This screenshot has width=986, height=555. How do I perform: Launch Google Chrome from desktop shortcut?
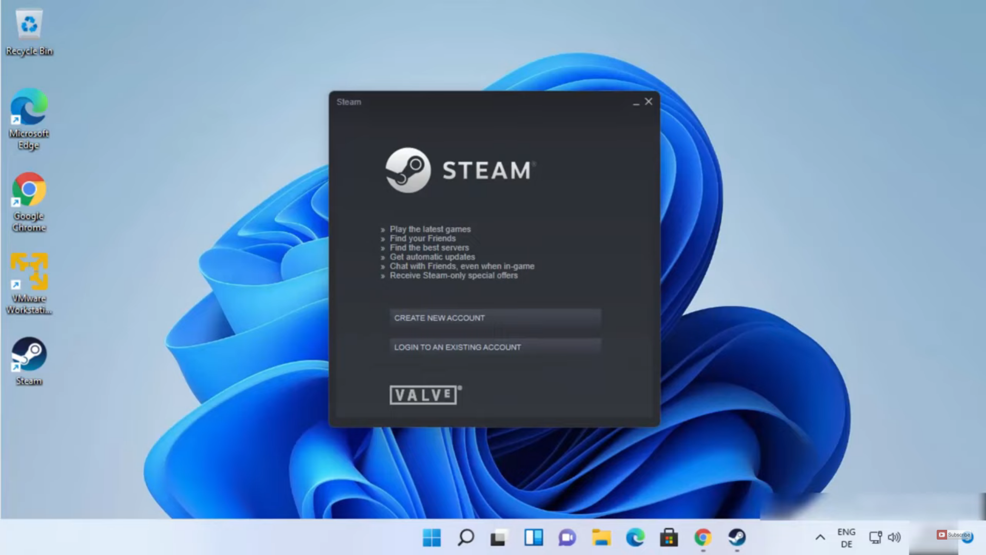coord(29,200)
